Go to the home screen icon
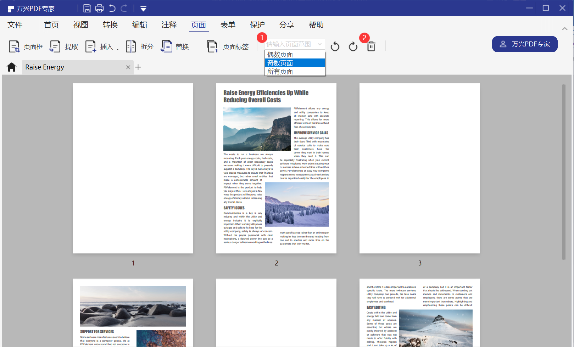Screen dimensions: 574x347 (x=12, y=67)
